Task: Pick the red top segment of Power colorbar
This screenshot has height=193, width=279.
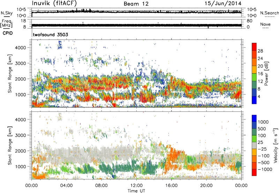Action: point(254,47)
